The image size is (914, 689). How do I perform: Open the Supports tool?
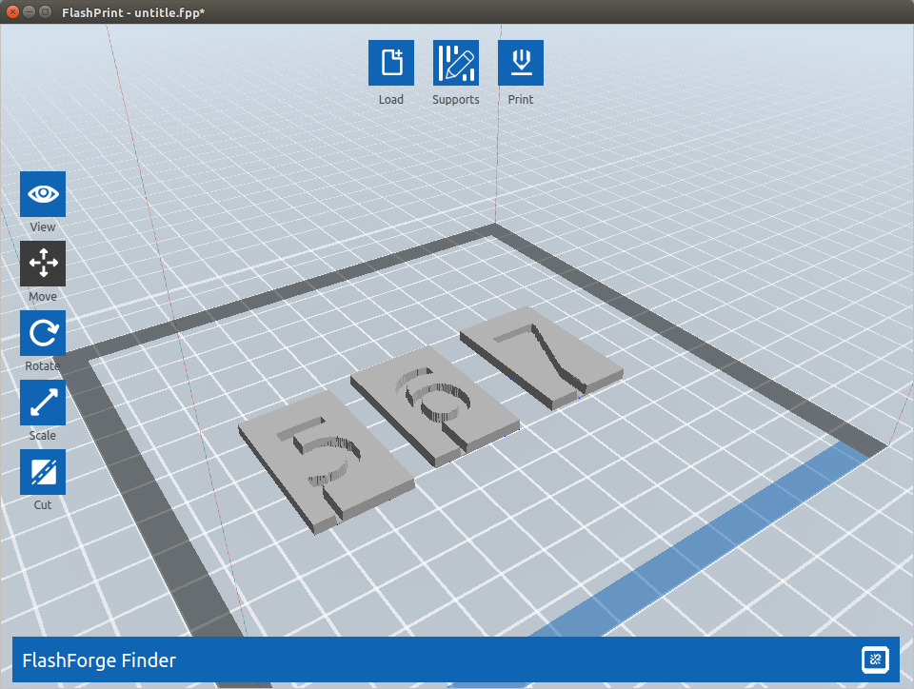pyautogui.click(x=456, y=63)
